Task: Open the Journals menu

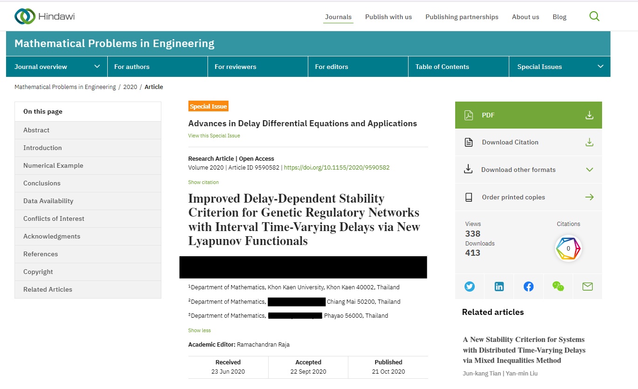Action: 338,17
